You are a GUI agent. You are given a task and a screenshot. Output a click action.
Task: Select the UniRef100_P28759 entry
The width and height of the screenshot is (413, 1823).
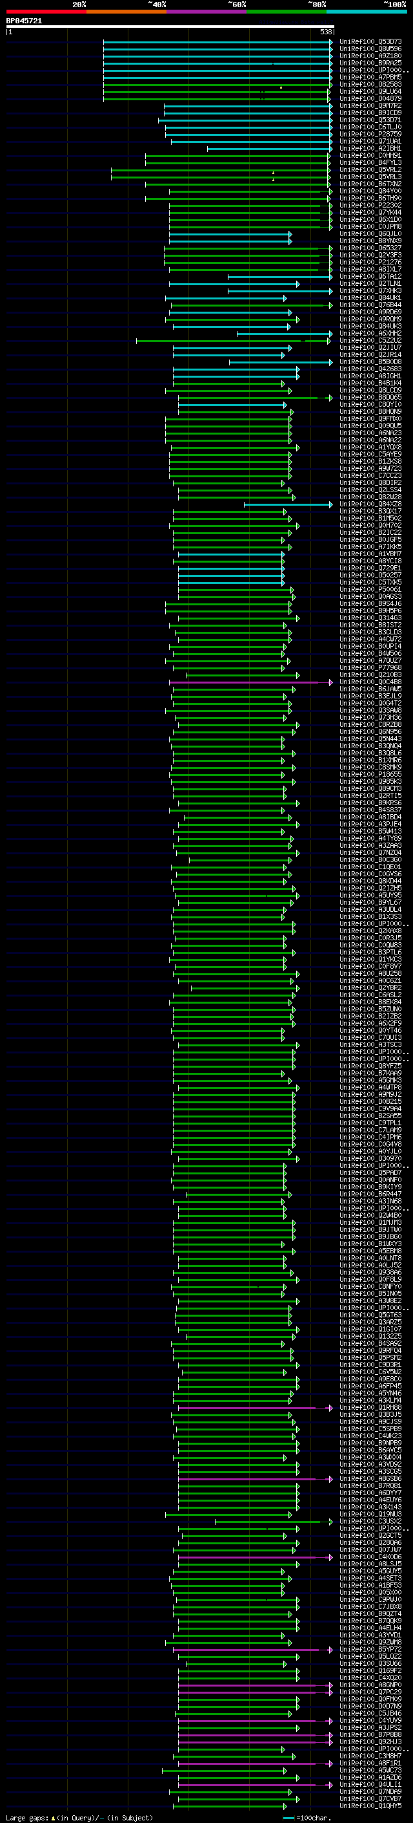pyautogui.click(x=370, y=134)
